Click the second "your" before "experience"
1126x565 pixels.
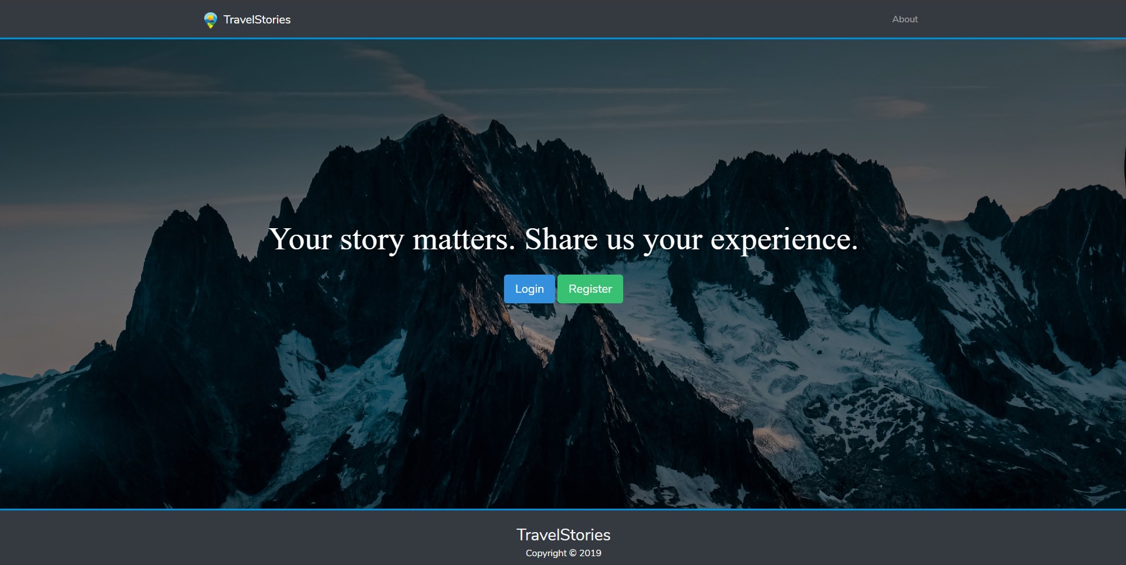point(672,239)
